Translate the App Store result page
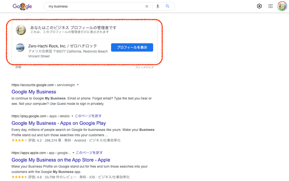The width and height of the screenshot is (289, 181). [x=89, y=152]
